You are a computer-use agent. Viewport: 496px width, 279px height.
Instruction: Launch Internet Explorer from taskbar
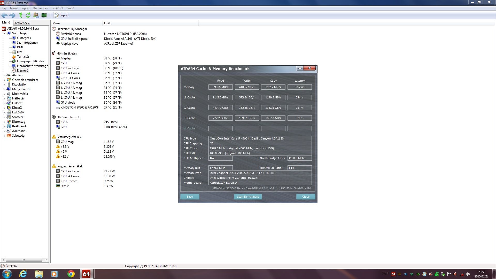pos(23,274)
